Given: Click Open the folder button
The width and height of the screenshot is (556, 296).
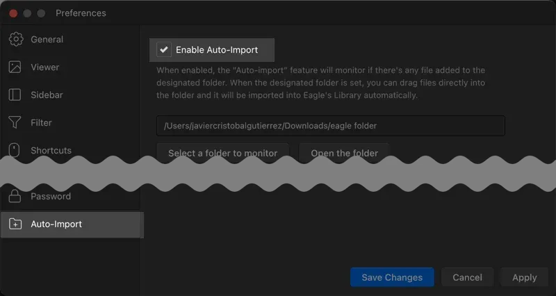Looking at the screenshot, I should 344,152.
